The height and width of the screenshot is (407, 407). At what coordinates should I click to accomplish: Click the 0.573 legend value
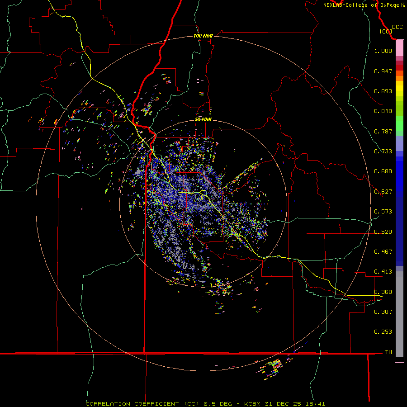[383, 212]
